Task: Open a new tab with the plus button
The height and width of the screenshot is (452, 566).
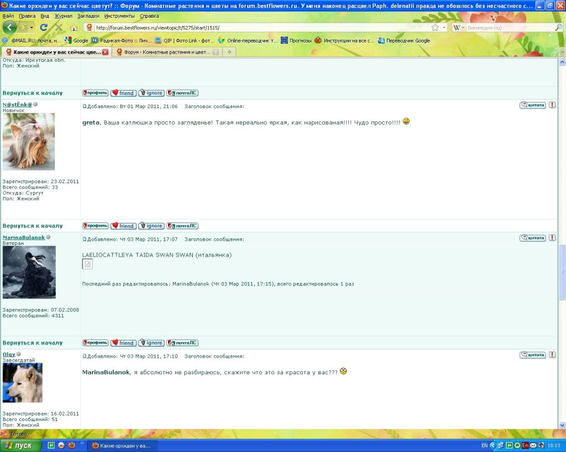Action: (229, 52)
